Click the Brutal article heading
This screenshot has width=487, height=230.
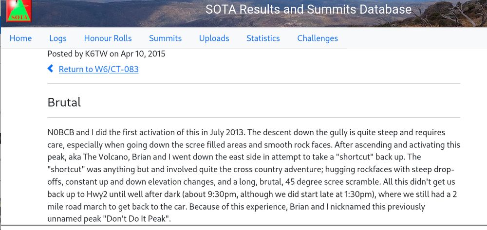point(64,102)
